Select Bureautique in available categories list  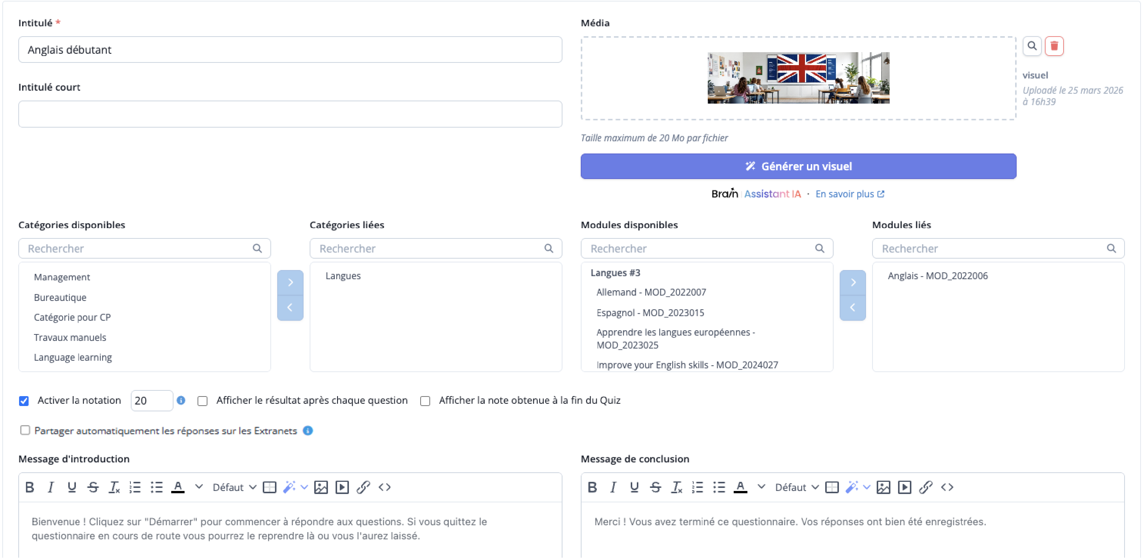(60, 297)
